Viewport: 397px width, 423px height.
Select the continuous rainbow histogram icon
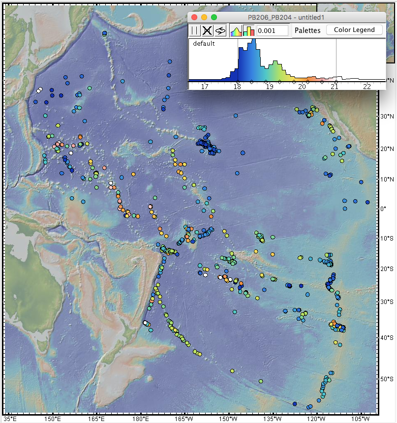pyautogui.click(x=236, y=31)
